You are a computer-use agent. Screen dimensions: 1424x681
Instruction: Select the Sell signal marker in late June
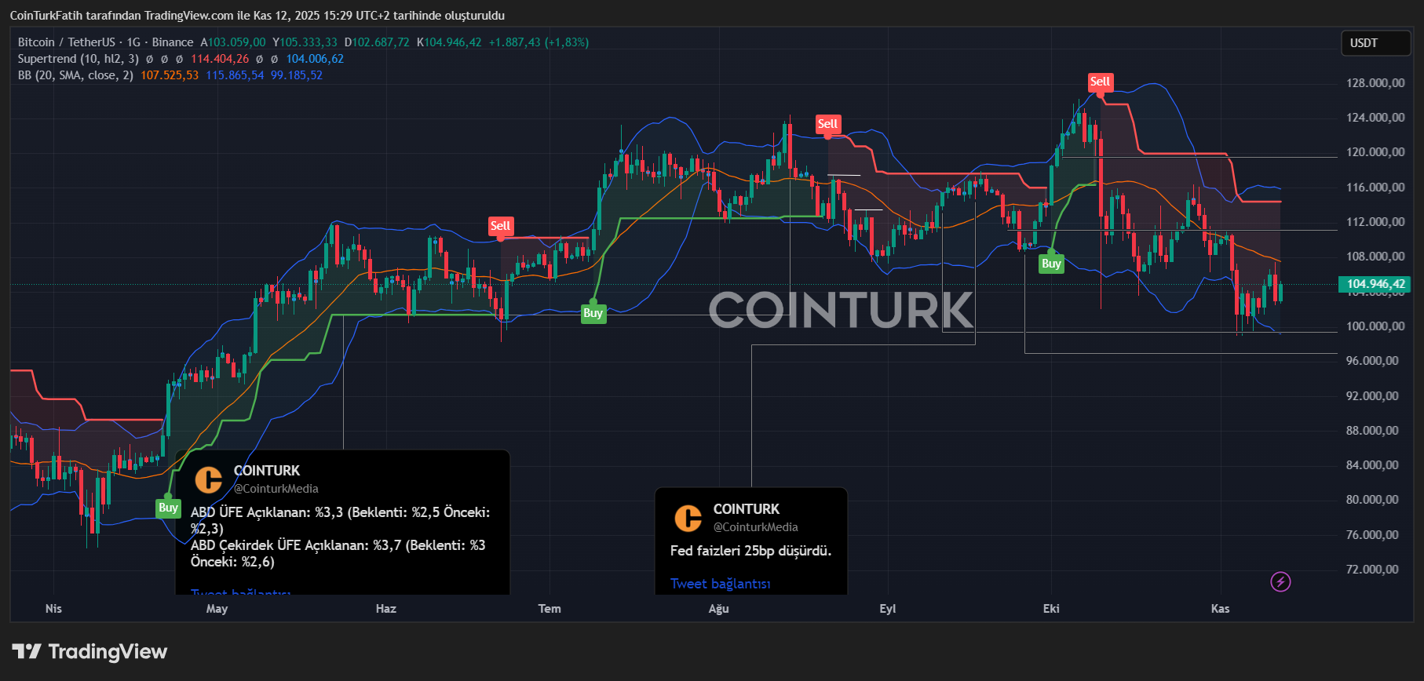point(500,226)
